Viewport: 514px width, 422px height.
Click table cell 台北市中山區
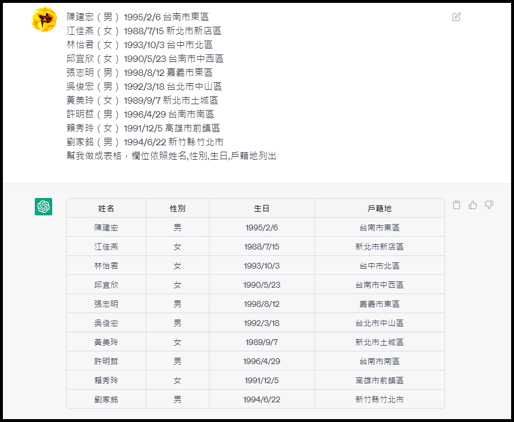(379, 323)
